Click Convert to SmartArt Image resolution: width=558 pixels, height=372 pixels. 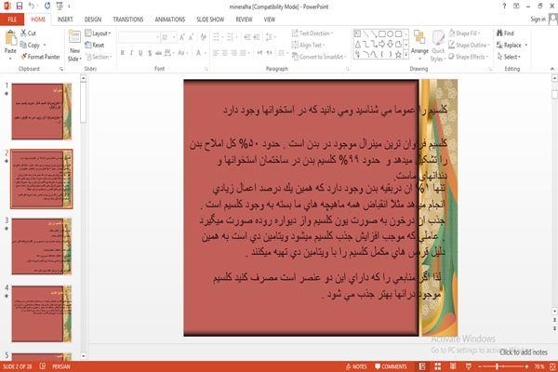click(318, 57)
